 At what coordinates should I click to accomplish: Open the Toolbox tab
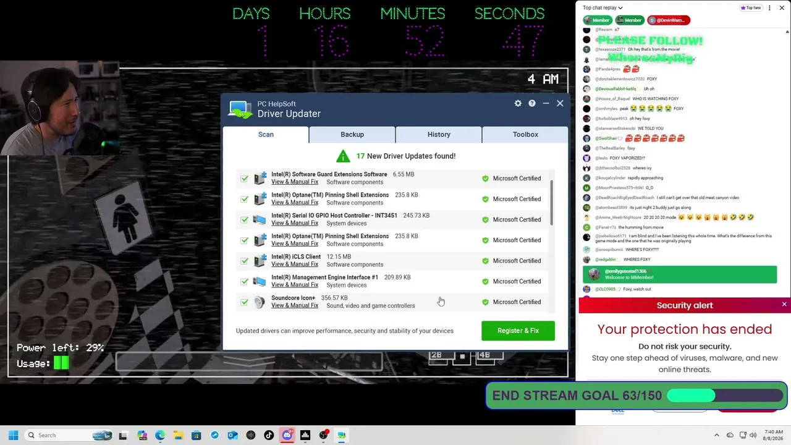pos(525,134)
